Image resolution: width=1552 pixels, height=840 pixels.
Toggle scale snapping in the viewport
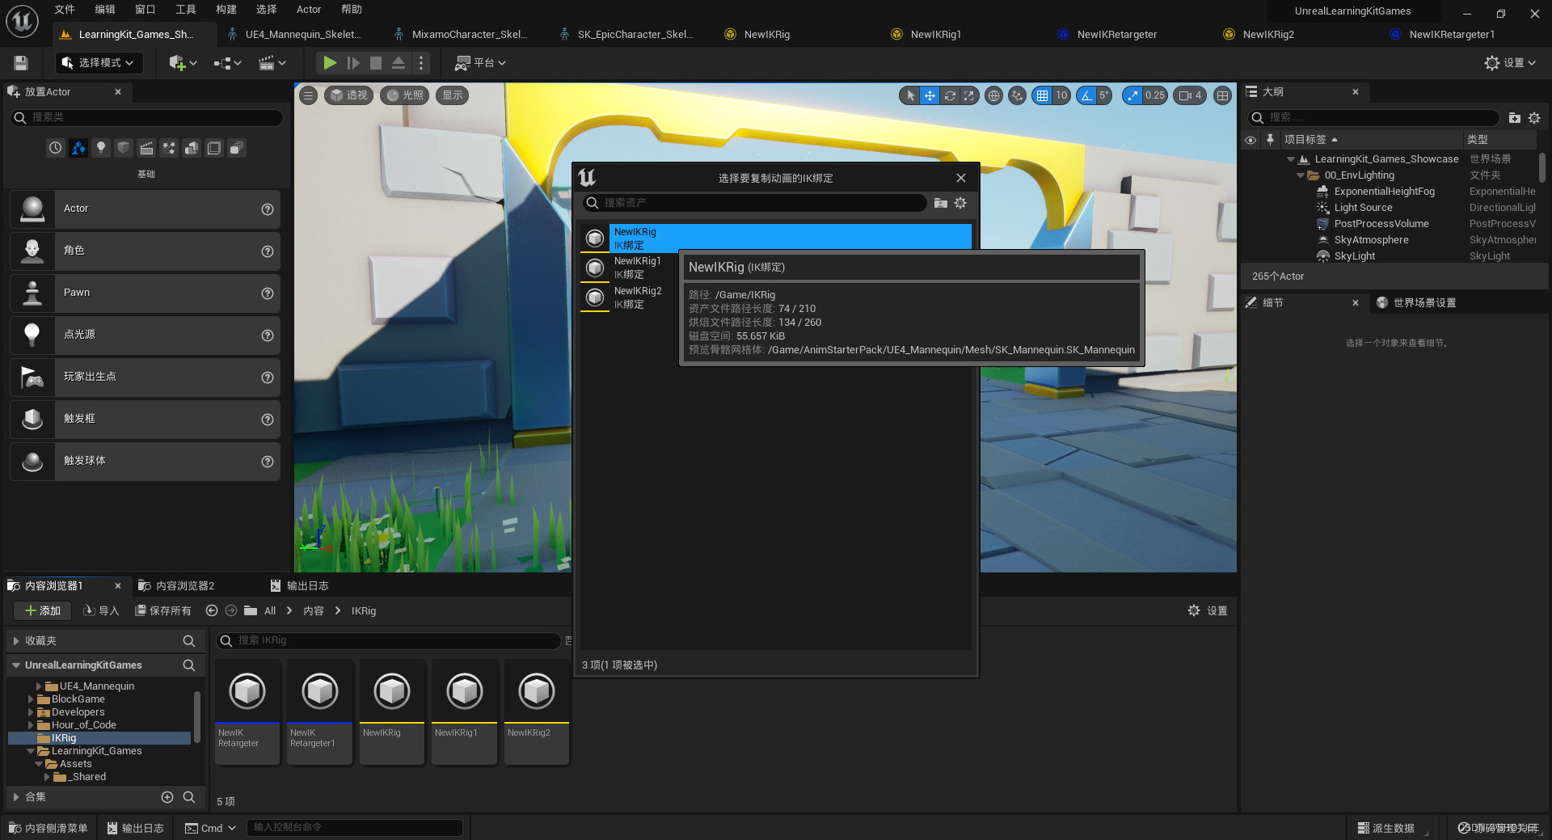(x=1132, y=95)
